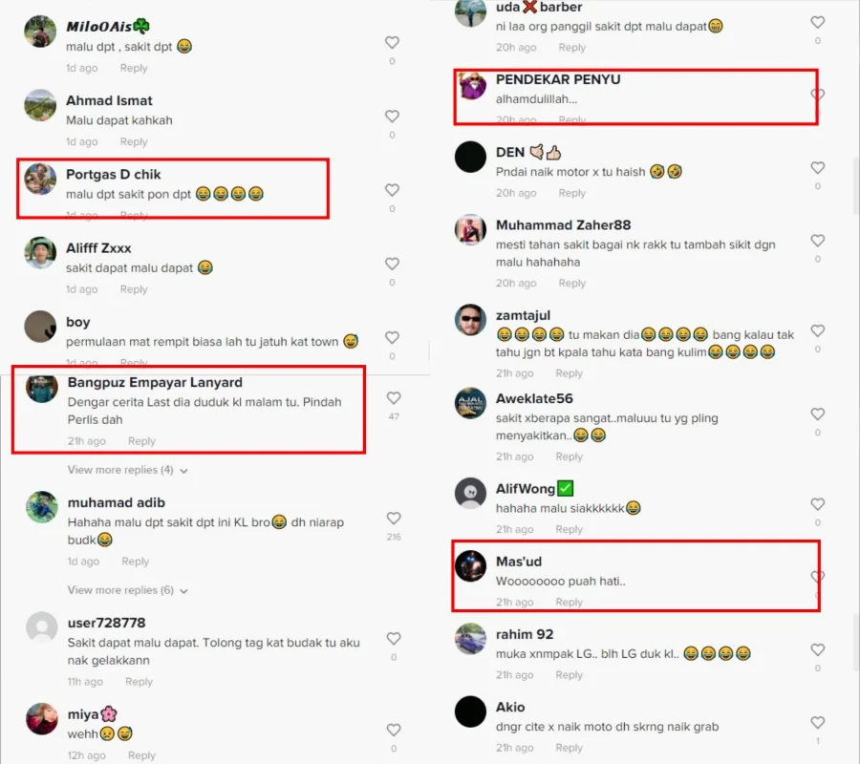Viewport: 860px width, 764px height.
Task: Reply to Aliff Zxxx's comment
Action: [134, 288]
